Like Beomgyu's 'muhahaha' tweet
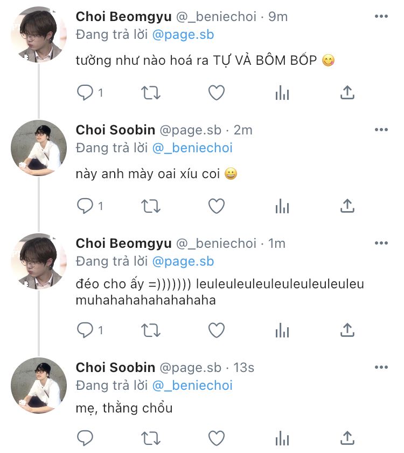Image resolution: width=404 pixels, height=453 pixels. pyautogui.click(x=217, y=329)
